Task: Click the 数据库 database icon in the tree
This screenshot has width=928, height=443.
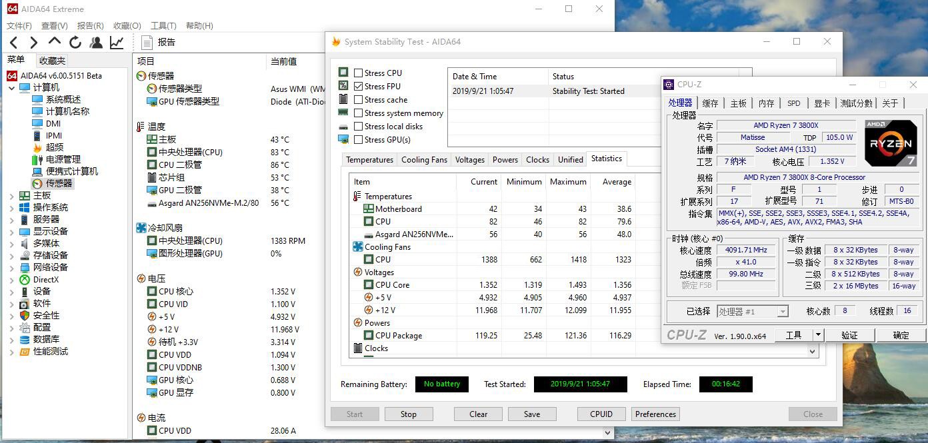Action: [25, 340]
